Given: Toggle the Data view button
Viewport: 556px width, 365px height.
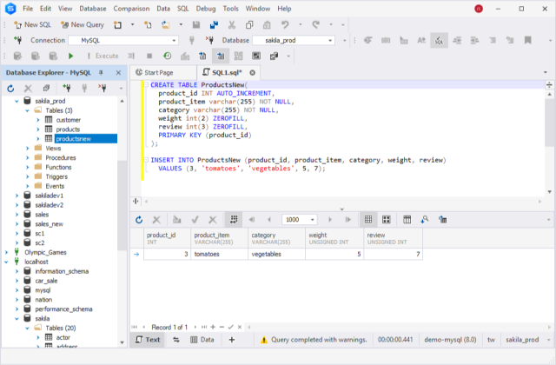Looking at the screenshot, I should point(202,340).
